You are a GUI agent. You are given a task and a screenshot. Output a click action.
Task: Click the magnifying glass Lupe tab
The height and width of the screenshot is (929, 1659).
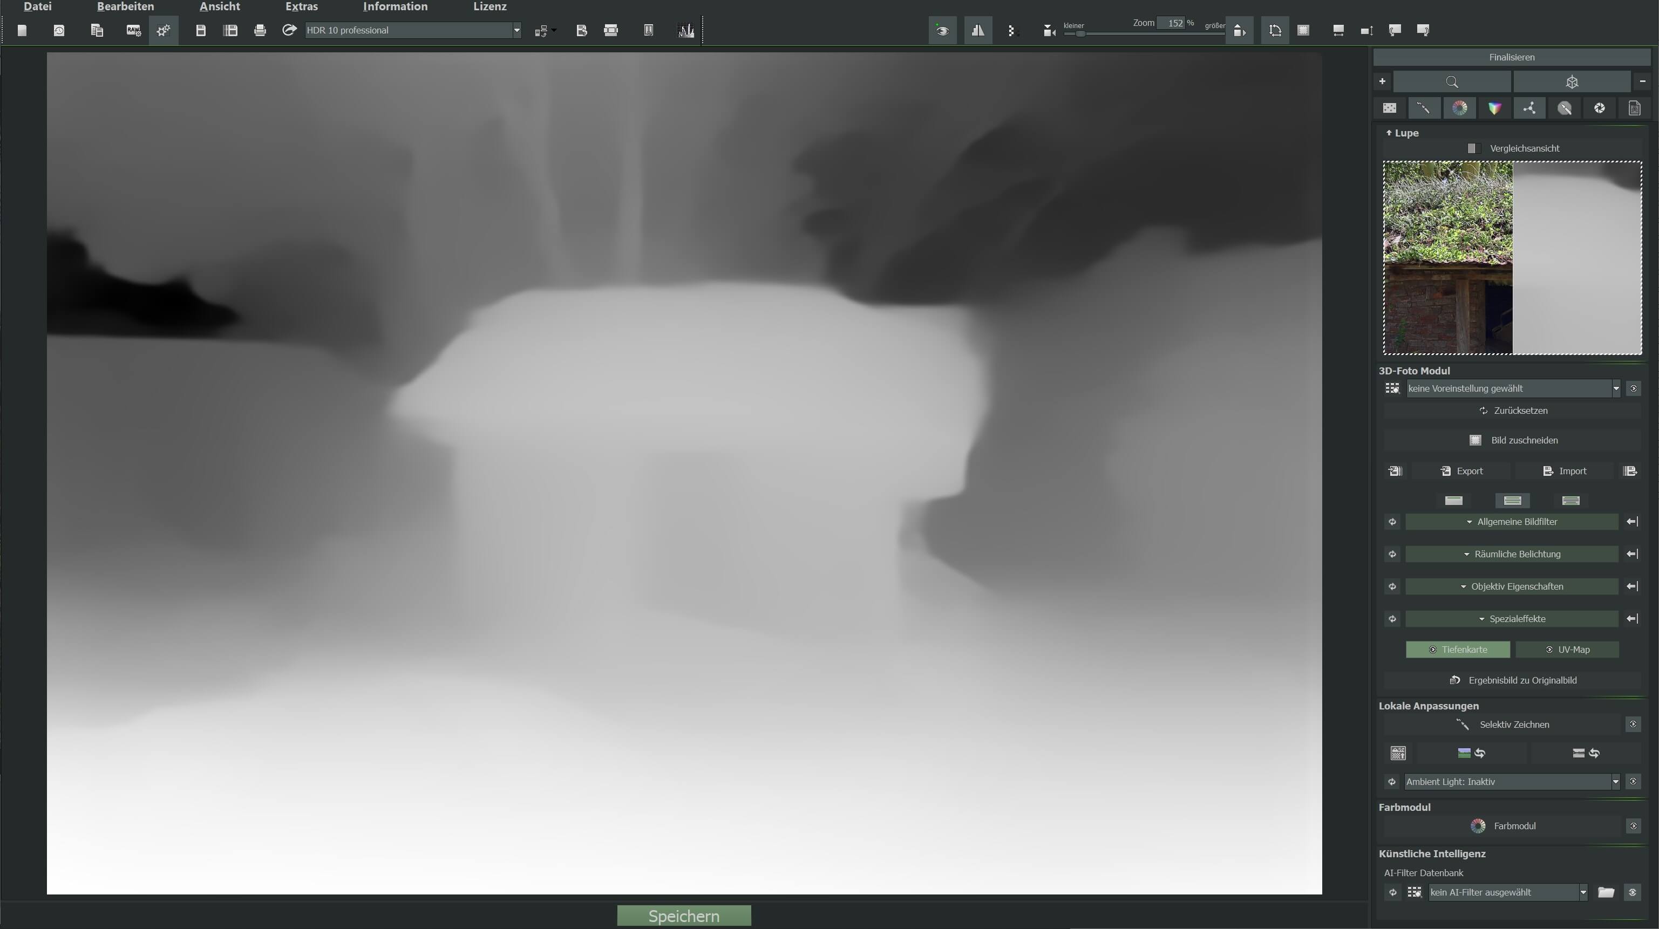tap(1452, 82)
